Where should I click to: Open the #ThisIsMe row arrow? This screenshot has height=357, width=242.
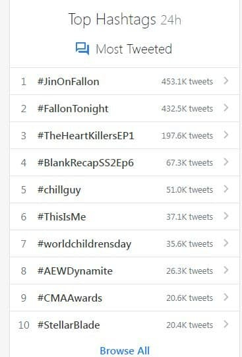click(x=226, y=216)
